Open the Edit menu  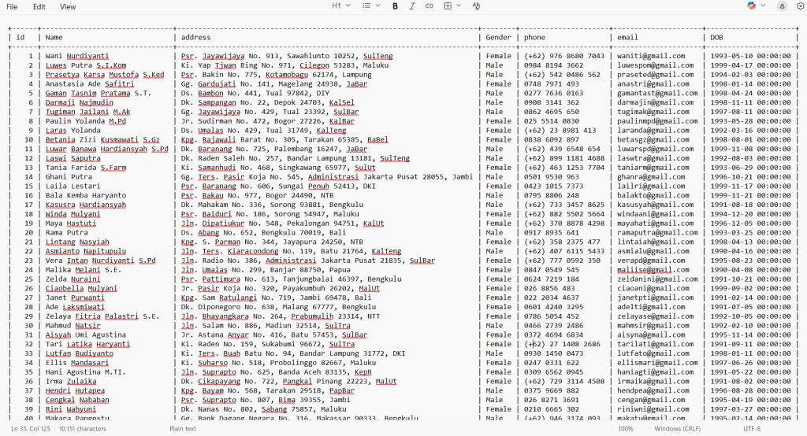[39, 6]
